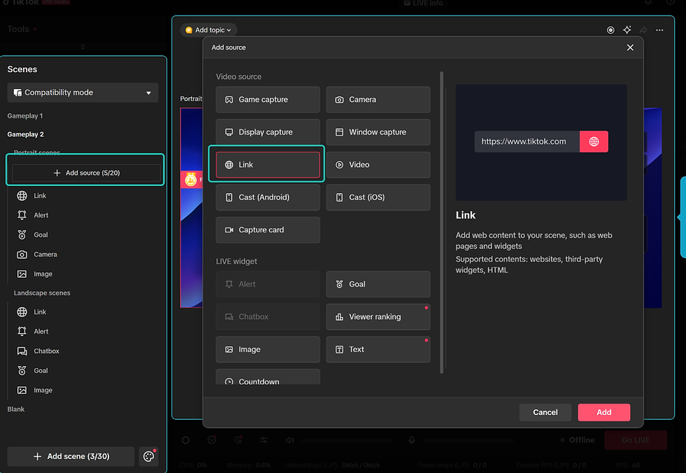Screen dimensions: 686x473
Task: Select the Gameplay 2 scene
Action: (x=25, y=134)
